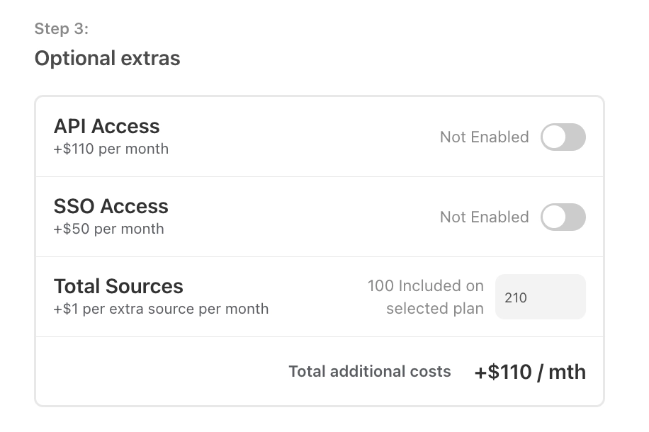
Task: Click the SSO Access heading
Action: point(111,206)
